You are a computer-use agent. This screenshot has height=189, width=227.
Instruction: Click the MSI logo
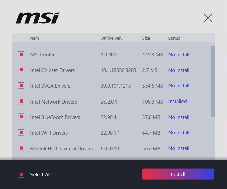click(x=37, y=18)
